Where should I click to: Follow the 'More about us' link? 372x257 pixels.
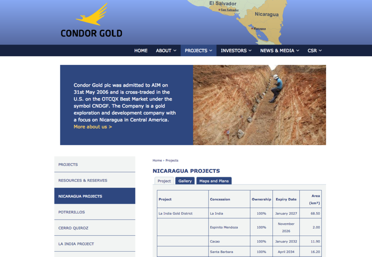click(93, 127)
